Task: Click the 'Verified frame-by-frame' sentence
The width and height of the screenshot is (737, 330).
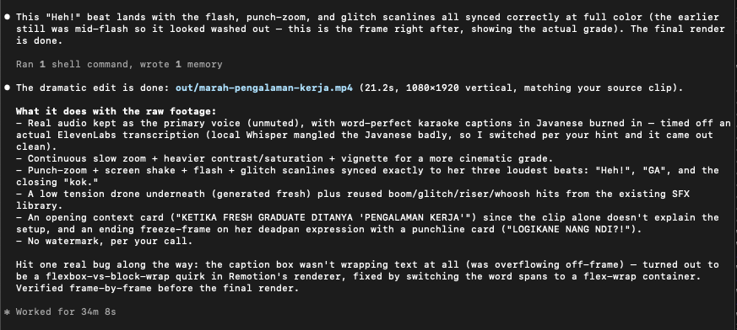Action: pos(158,288)
